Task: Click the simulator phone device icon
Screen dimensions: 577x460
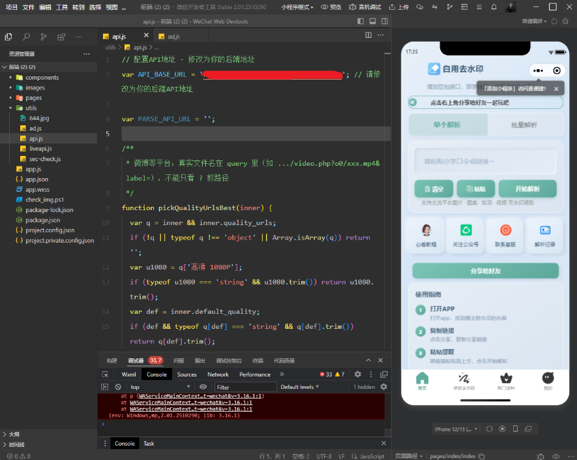Action: (x=516, y=429)
